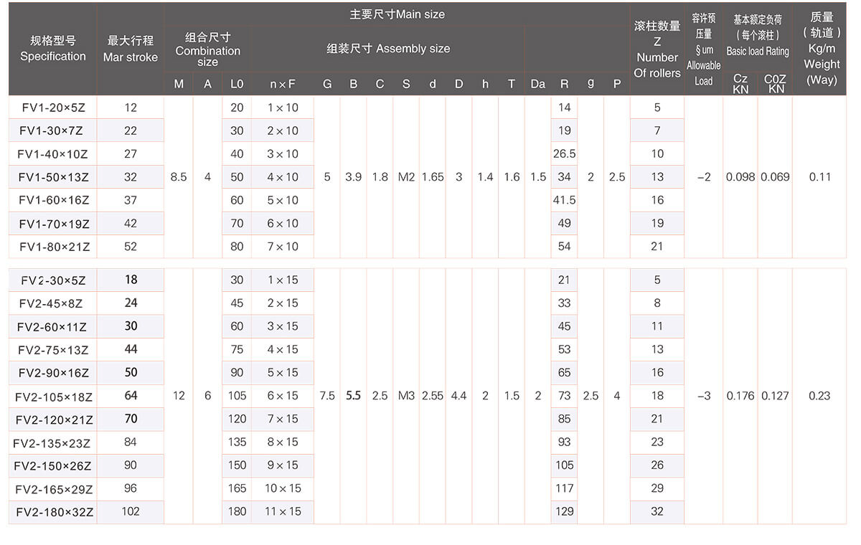Click the FV1-60×16Z model cell
Screen dimensions: 861x545
[53, 200]
